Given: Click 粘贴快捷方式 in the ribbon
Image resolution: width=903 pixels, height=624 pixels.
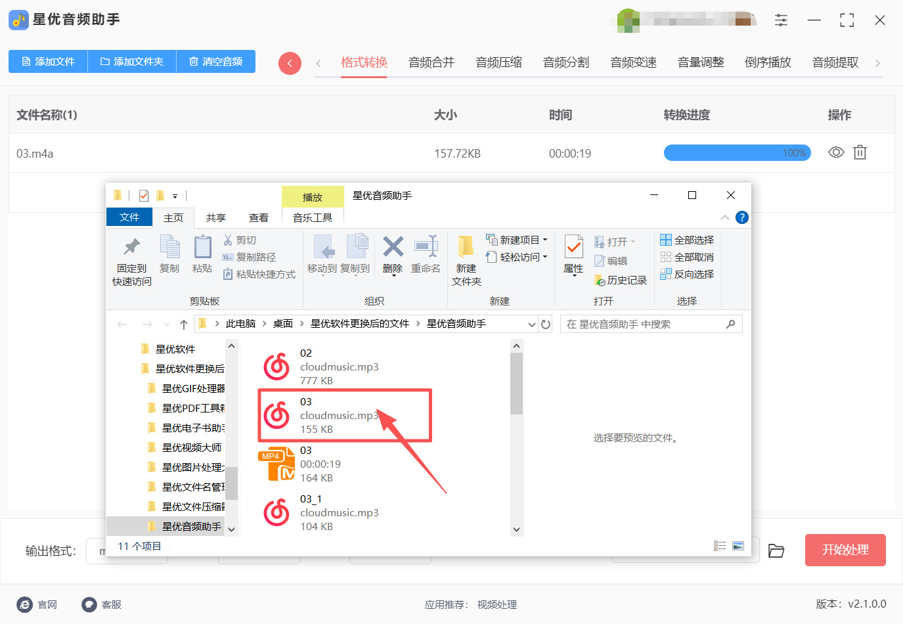Looking at the screenshot, I should coord(259,275).
